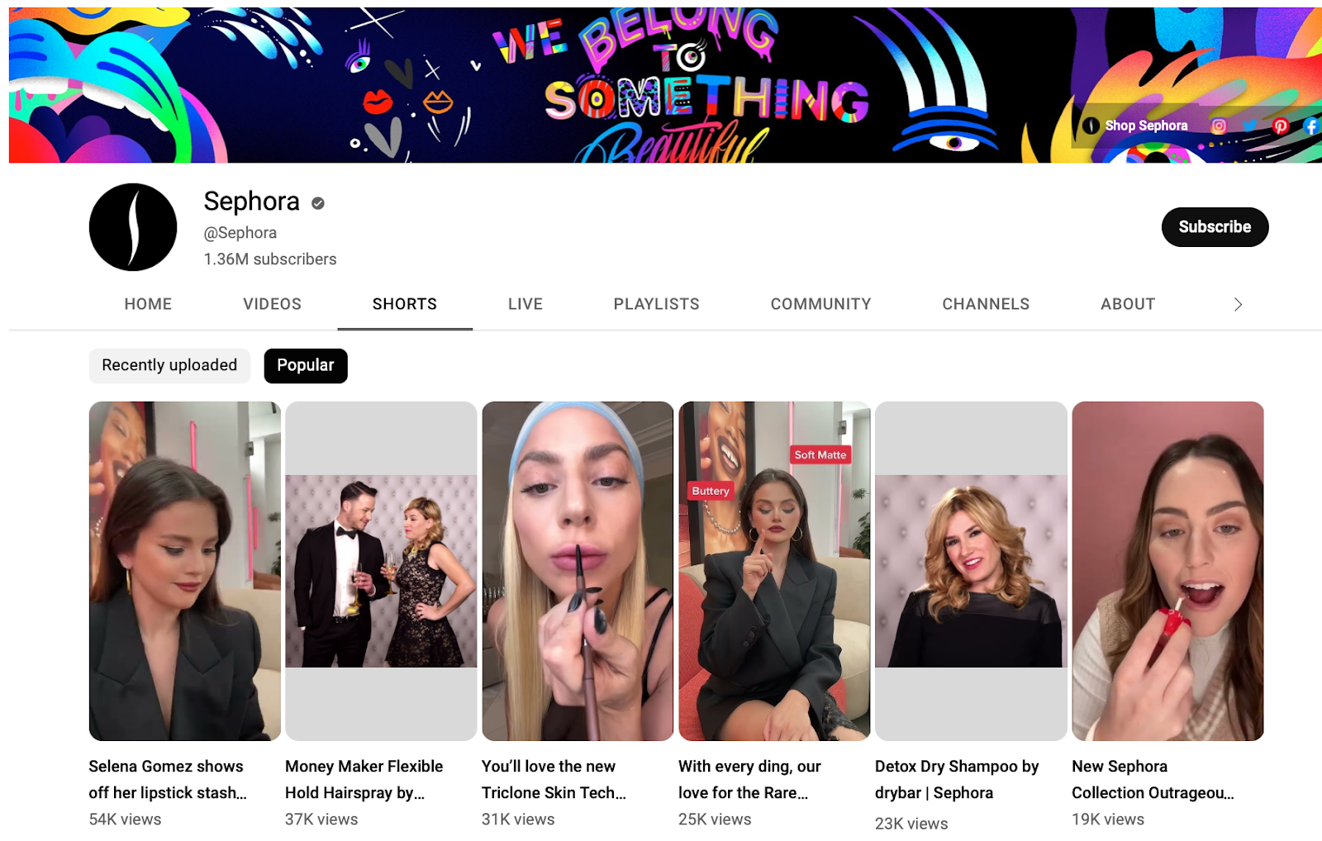Open the Live tab
The height and width of the screenshot is (841, 1322).
tap(525, 304)
